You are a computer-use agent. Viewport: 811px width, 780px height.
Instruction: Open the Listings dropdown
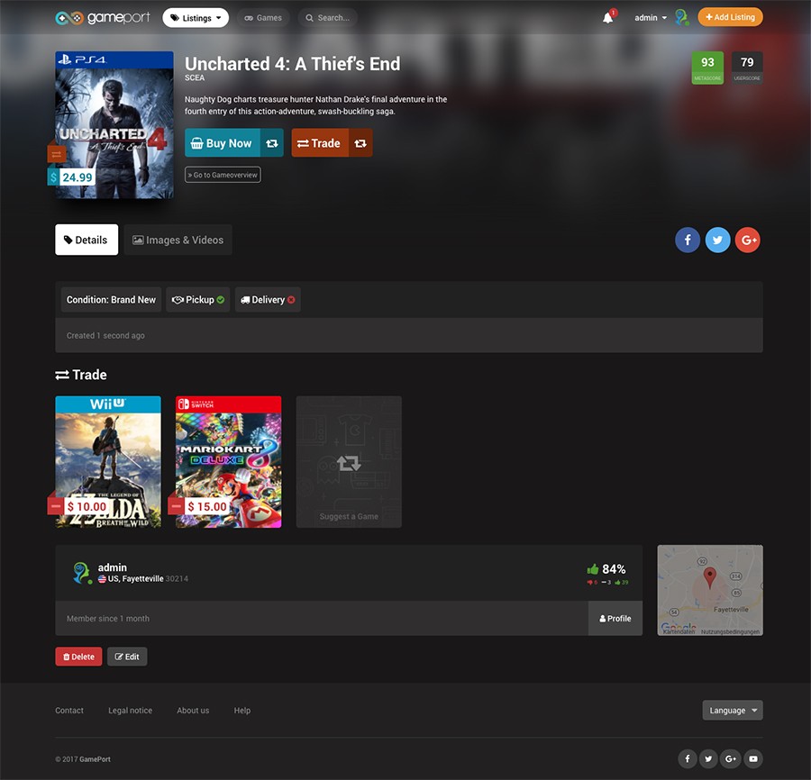click(196, 18)
